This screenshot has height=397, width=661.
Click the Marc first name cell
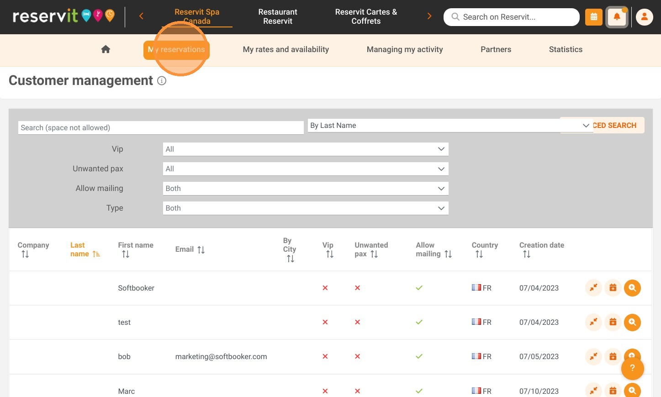[127, 391]
